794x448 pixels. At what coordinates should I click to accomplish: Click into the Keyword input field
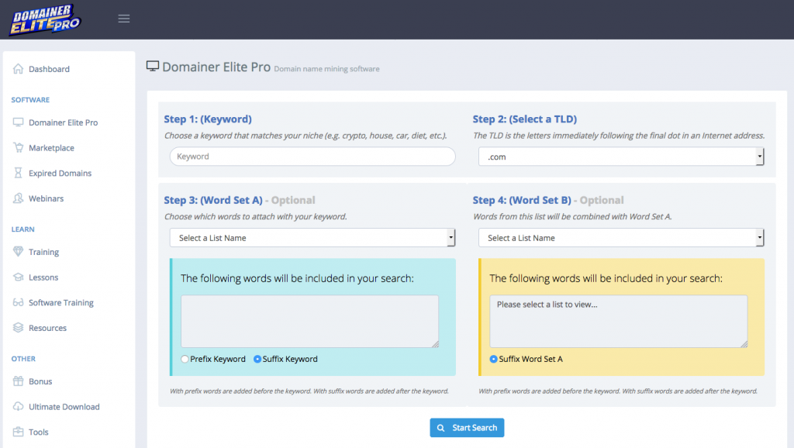(312, 157)
